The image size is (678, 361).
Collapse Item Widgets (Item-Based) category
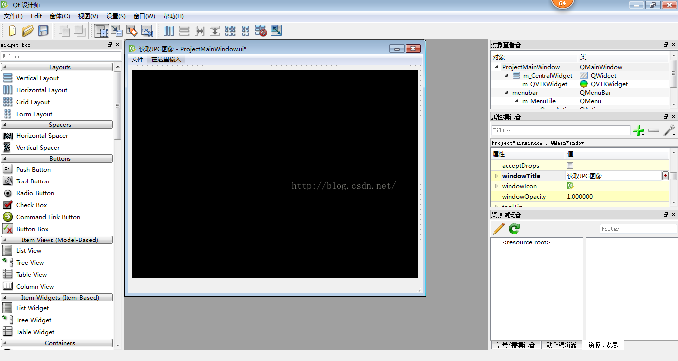point(57,297)
